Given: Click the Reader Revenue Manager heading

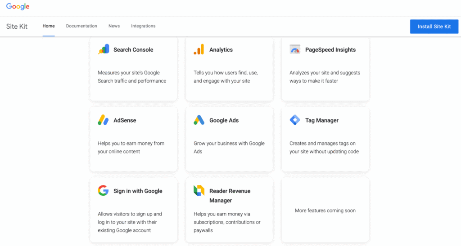Looking at the screenshot, I should tap(230, 195).
